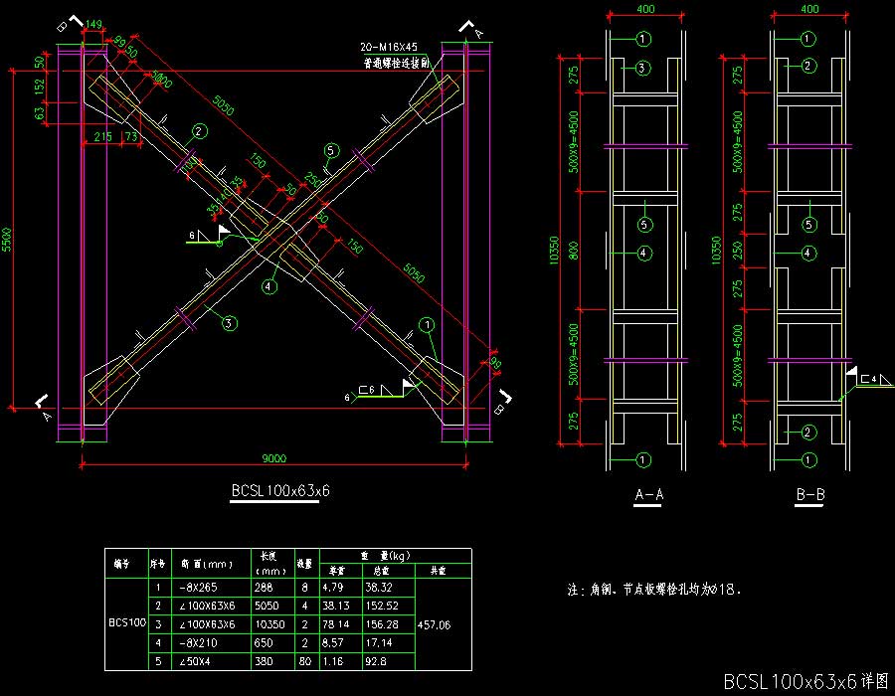
Task: Click the "A" section cut mark at bottom left
Action: (x=44, y=408)
